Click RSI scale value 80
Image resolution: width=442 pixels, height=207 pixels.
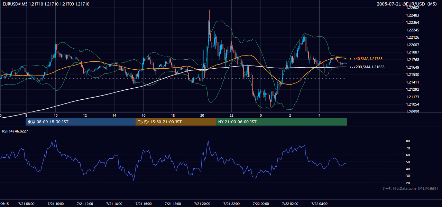pos(408,141)
